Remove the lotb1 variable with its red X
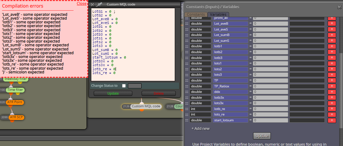Viewport: 343px width, 146px height. tap(332, 46)
